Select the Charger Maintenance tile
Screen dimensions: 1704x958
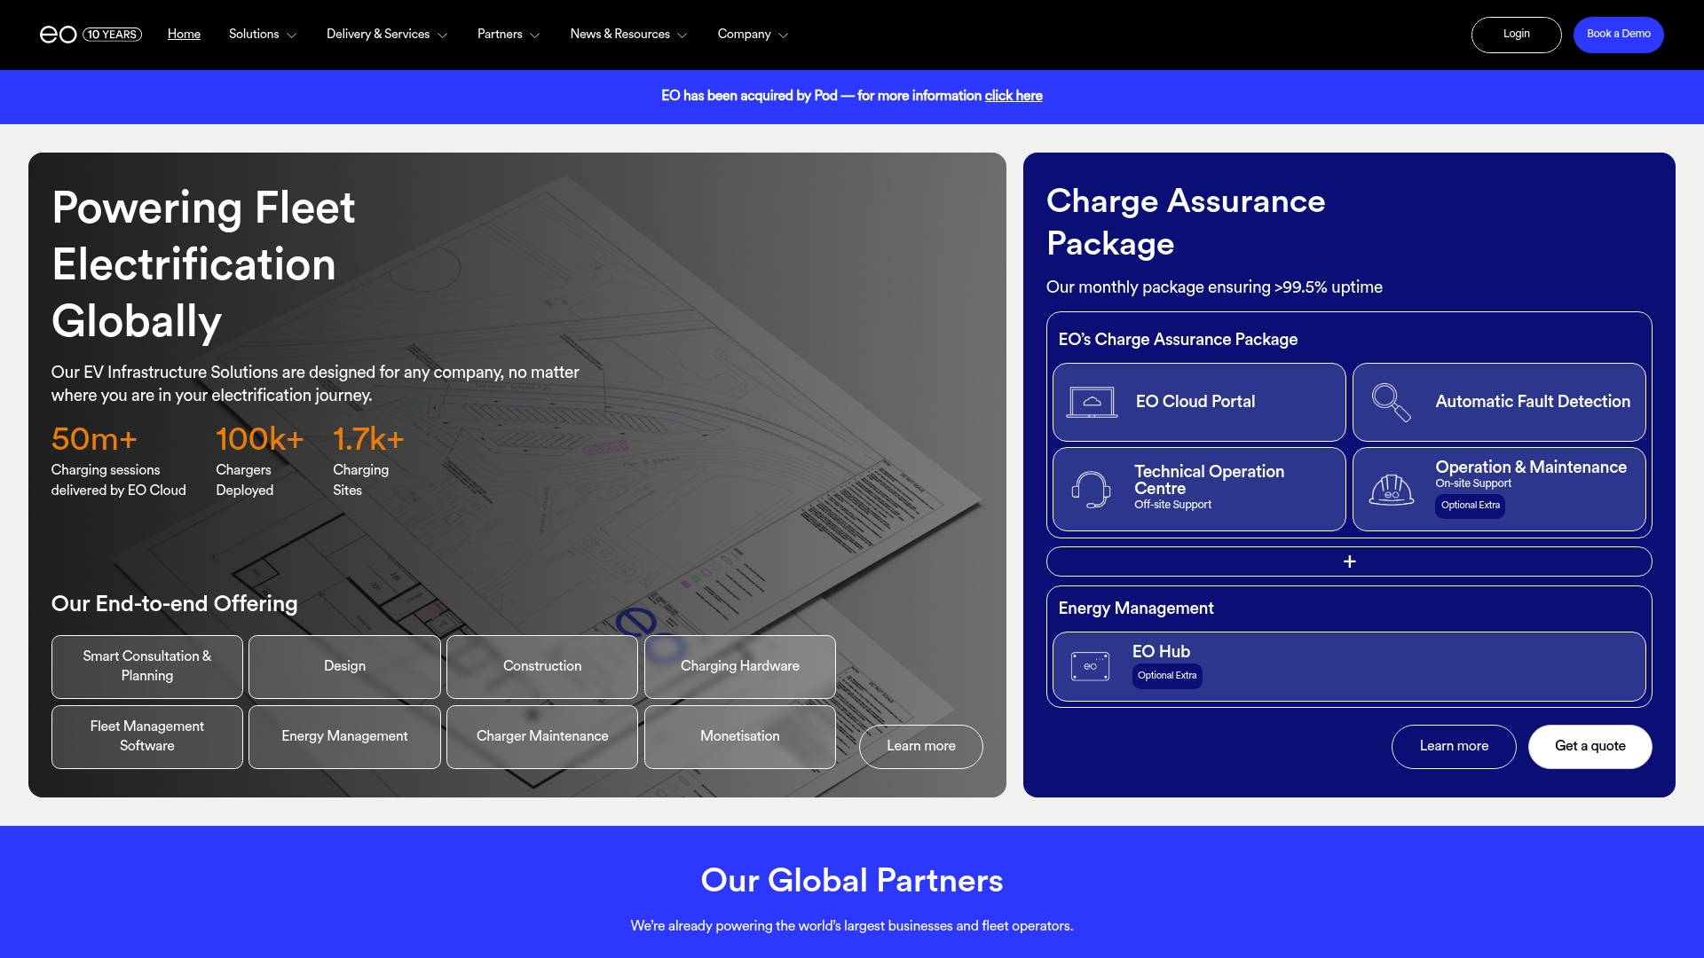542,736
